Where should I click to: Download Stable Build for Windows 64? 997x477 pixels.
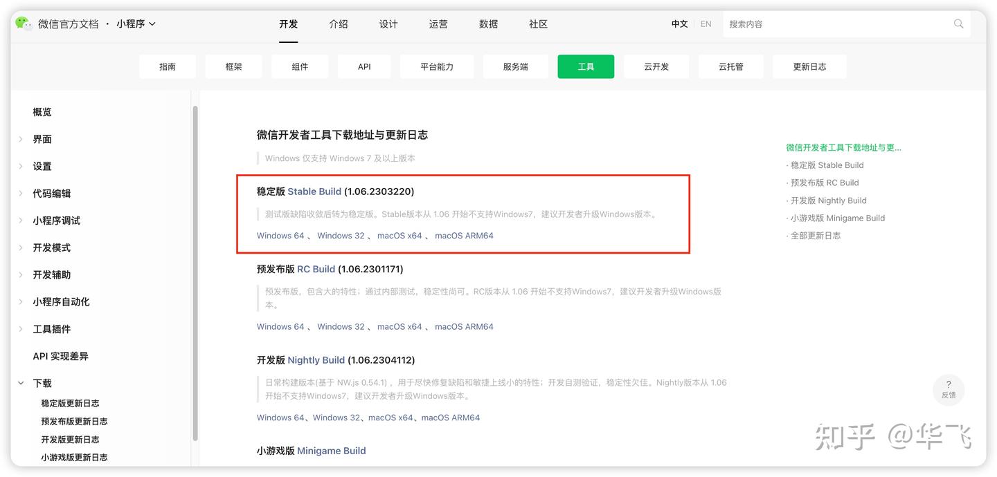280,236
